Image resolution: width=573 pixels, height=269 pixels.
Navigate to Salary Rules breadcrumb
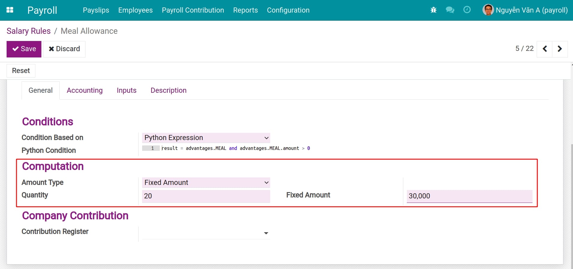pos(28,31)
